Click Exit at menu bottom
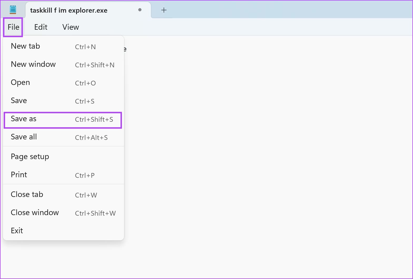Viewport: 413px width, 279px height. pos(63,231)
